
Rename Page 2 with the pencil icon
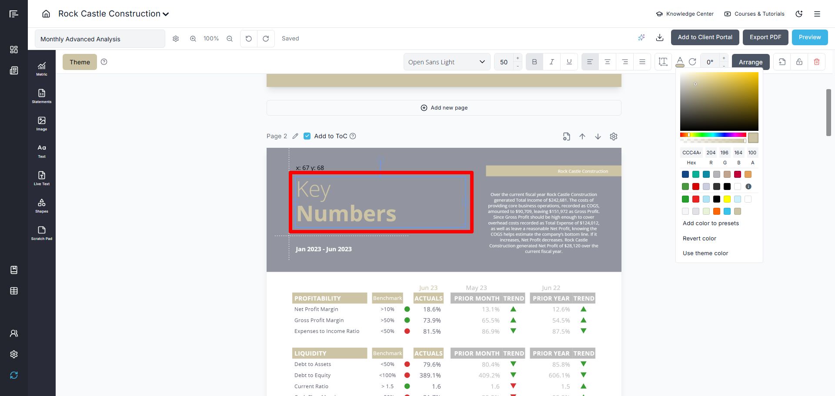295,136
